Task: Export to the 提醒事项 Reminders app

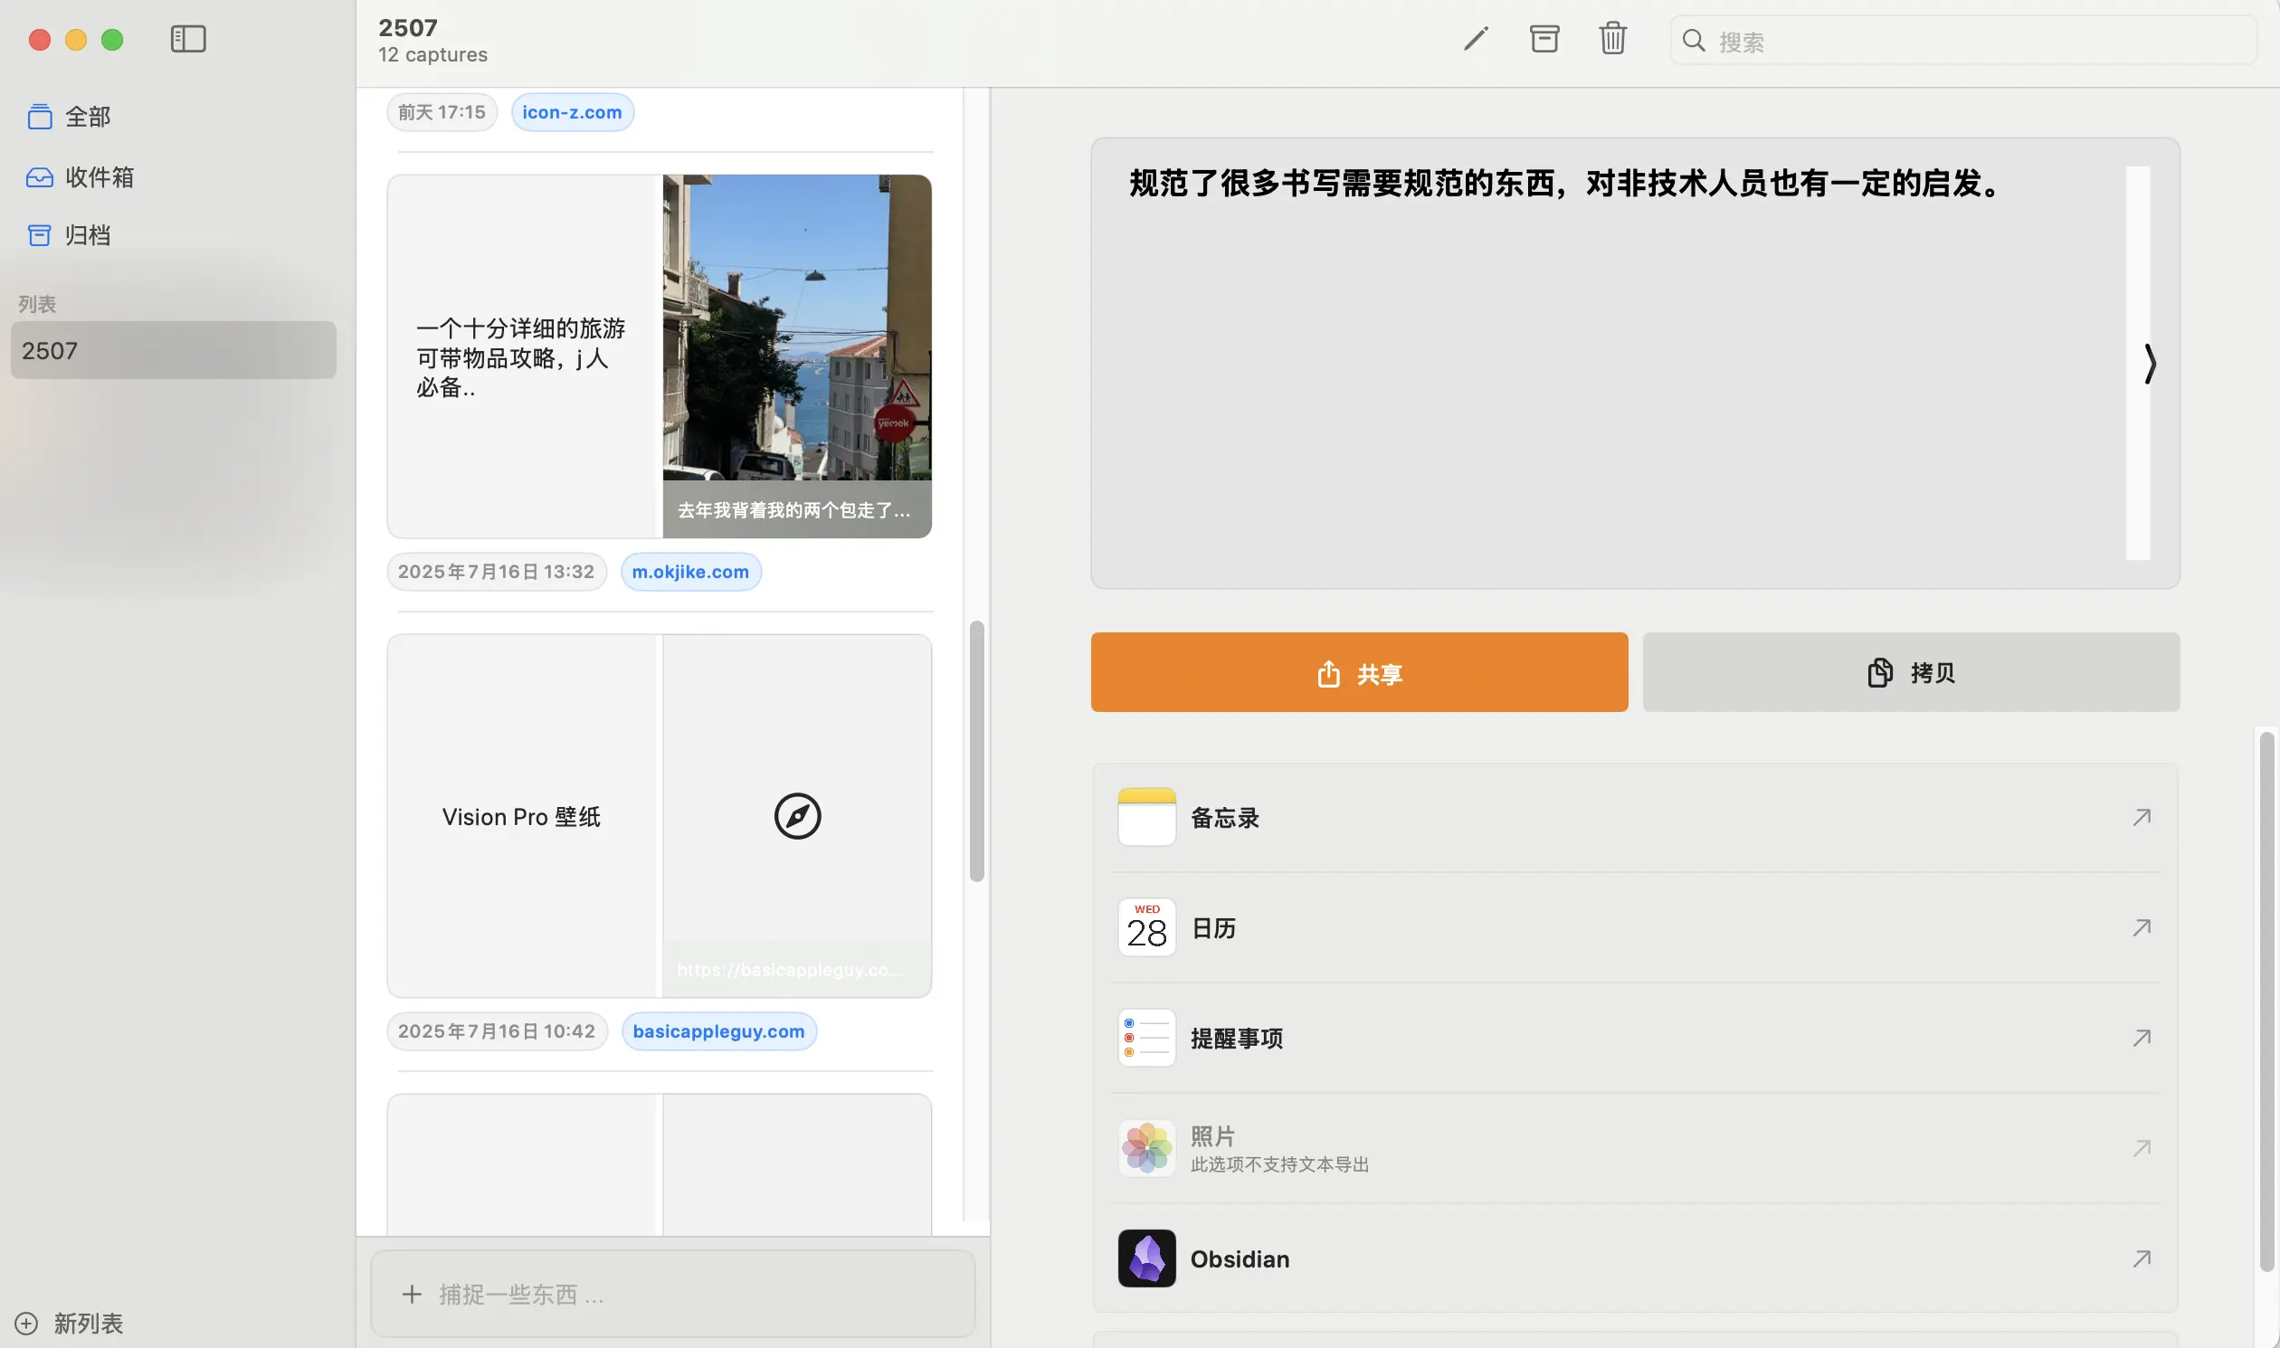Action: click(1235, 1039)
